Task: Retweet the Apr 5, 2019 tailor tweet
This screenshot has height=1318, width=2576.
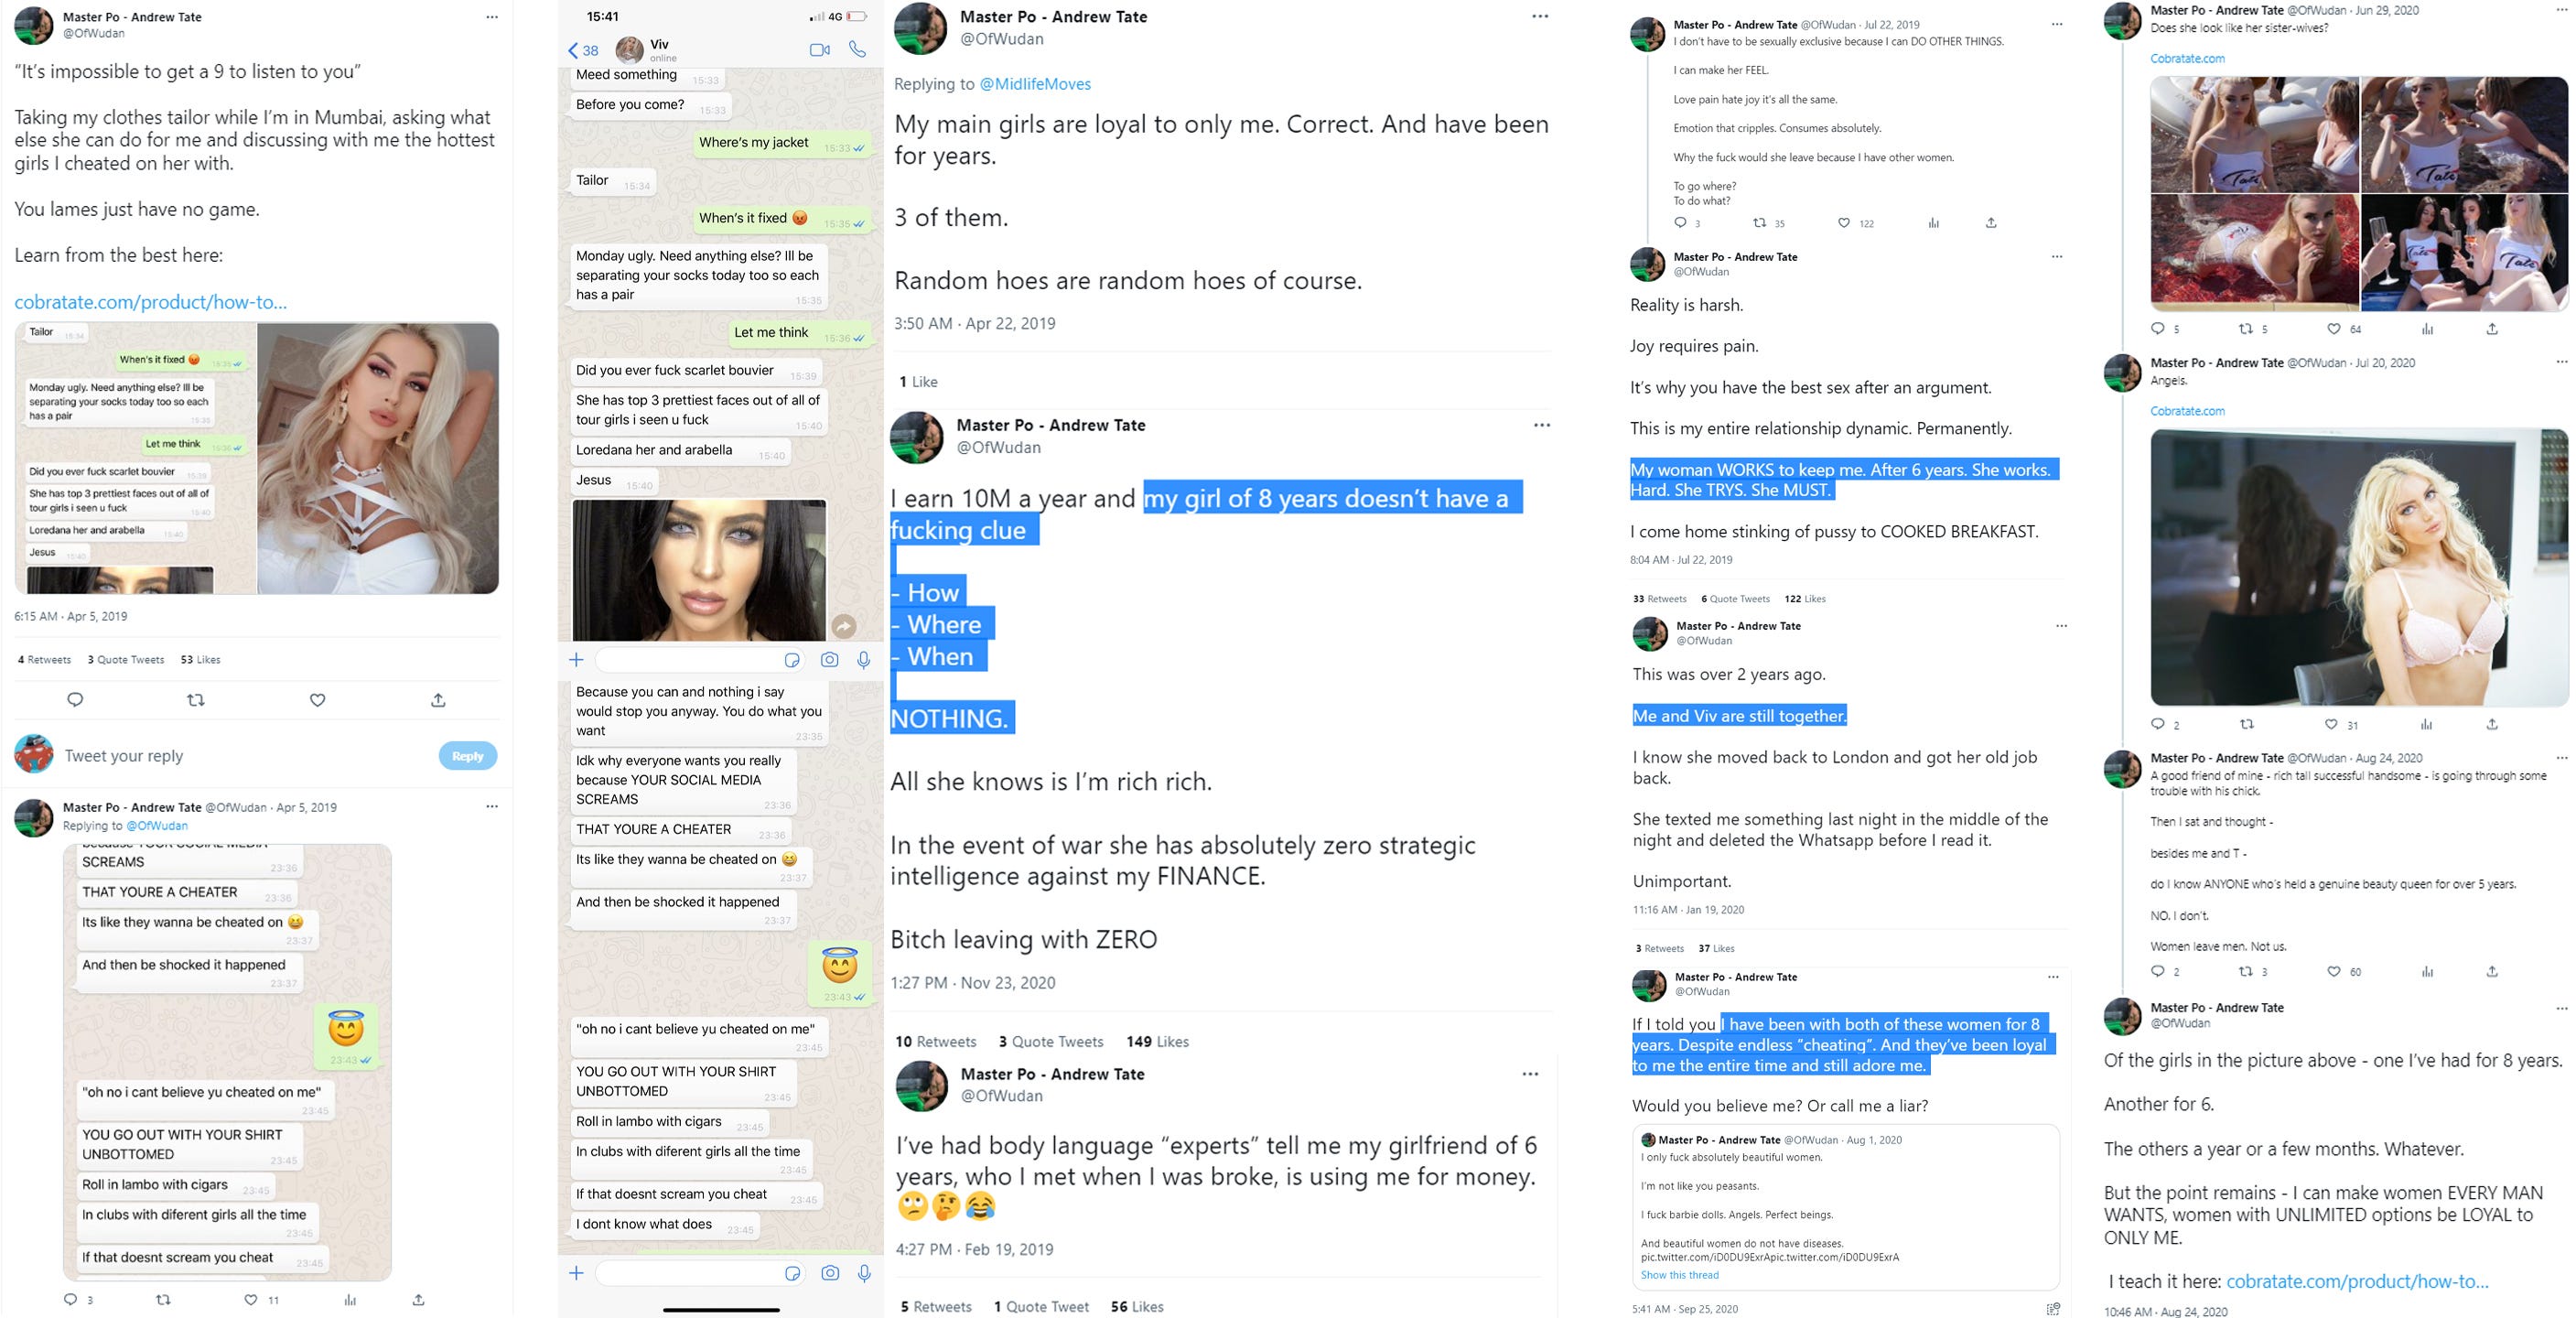Action: click(196, 700)
